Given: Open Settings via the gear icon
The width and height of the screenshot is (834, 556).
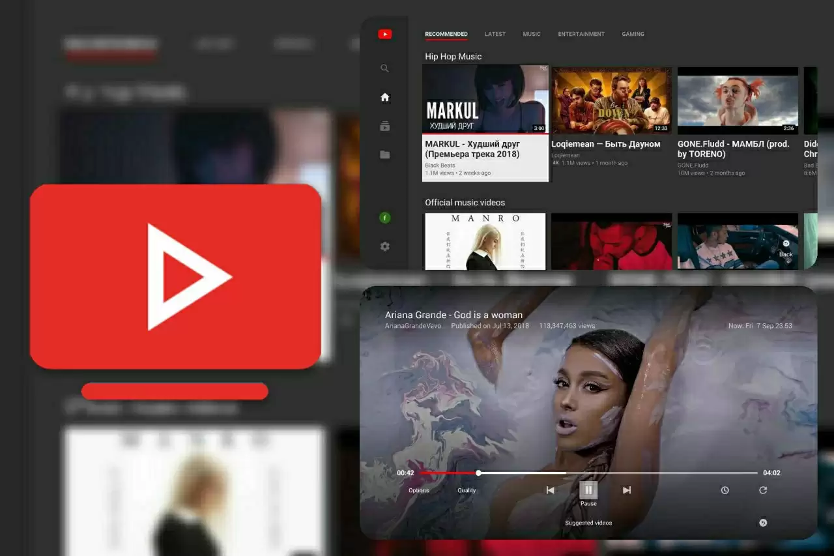Looking at the screenshot, I should (x=384, y=246).
